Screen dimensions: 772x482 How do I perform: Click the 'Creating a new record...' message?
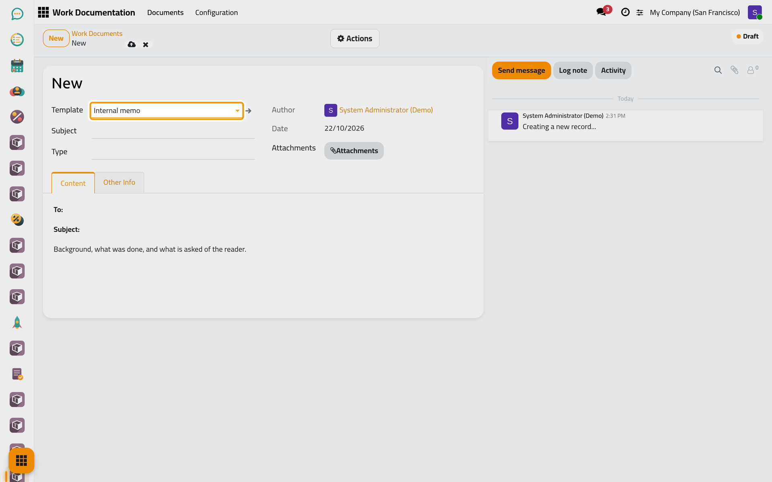pos(559,127)
